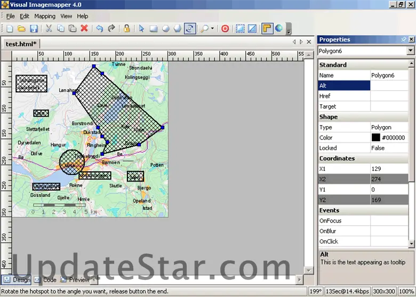Close the Properties panel
The width and height of the screenshot is (416, 297).
click(x=411, y=39)
